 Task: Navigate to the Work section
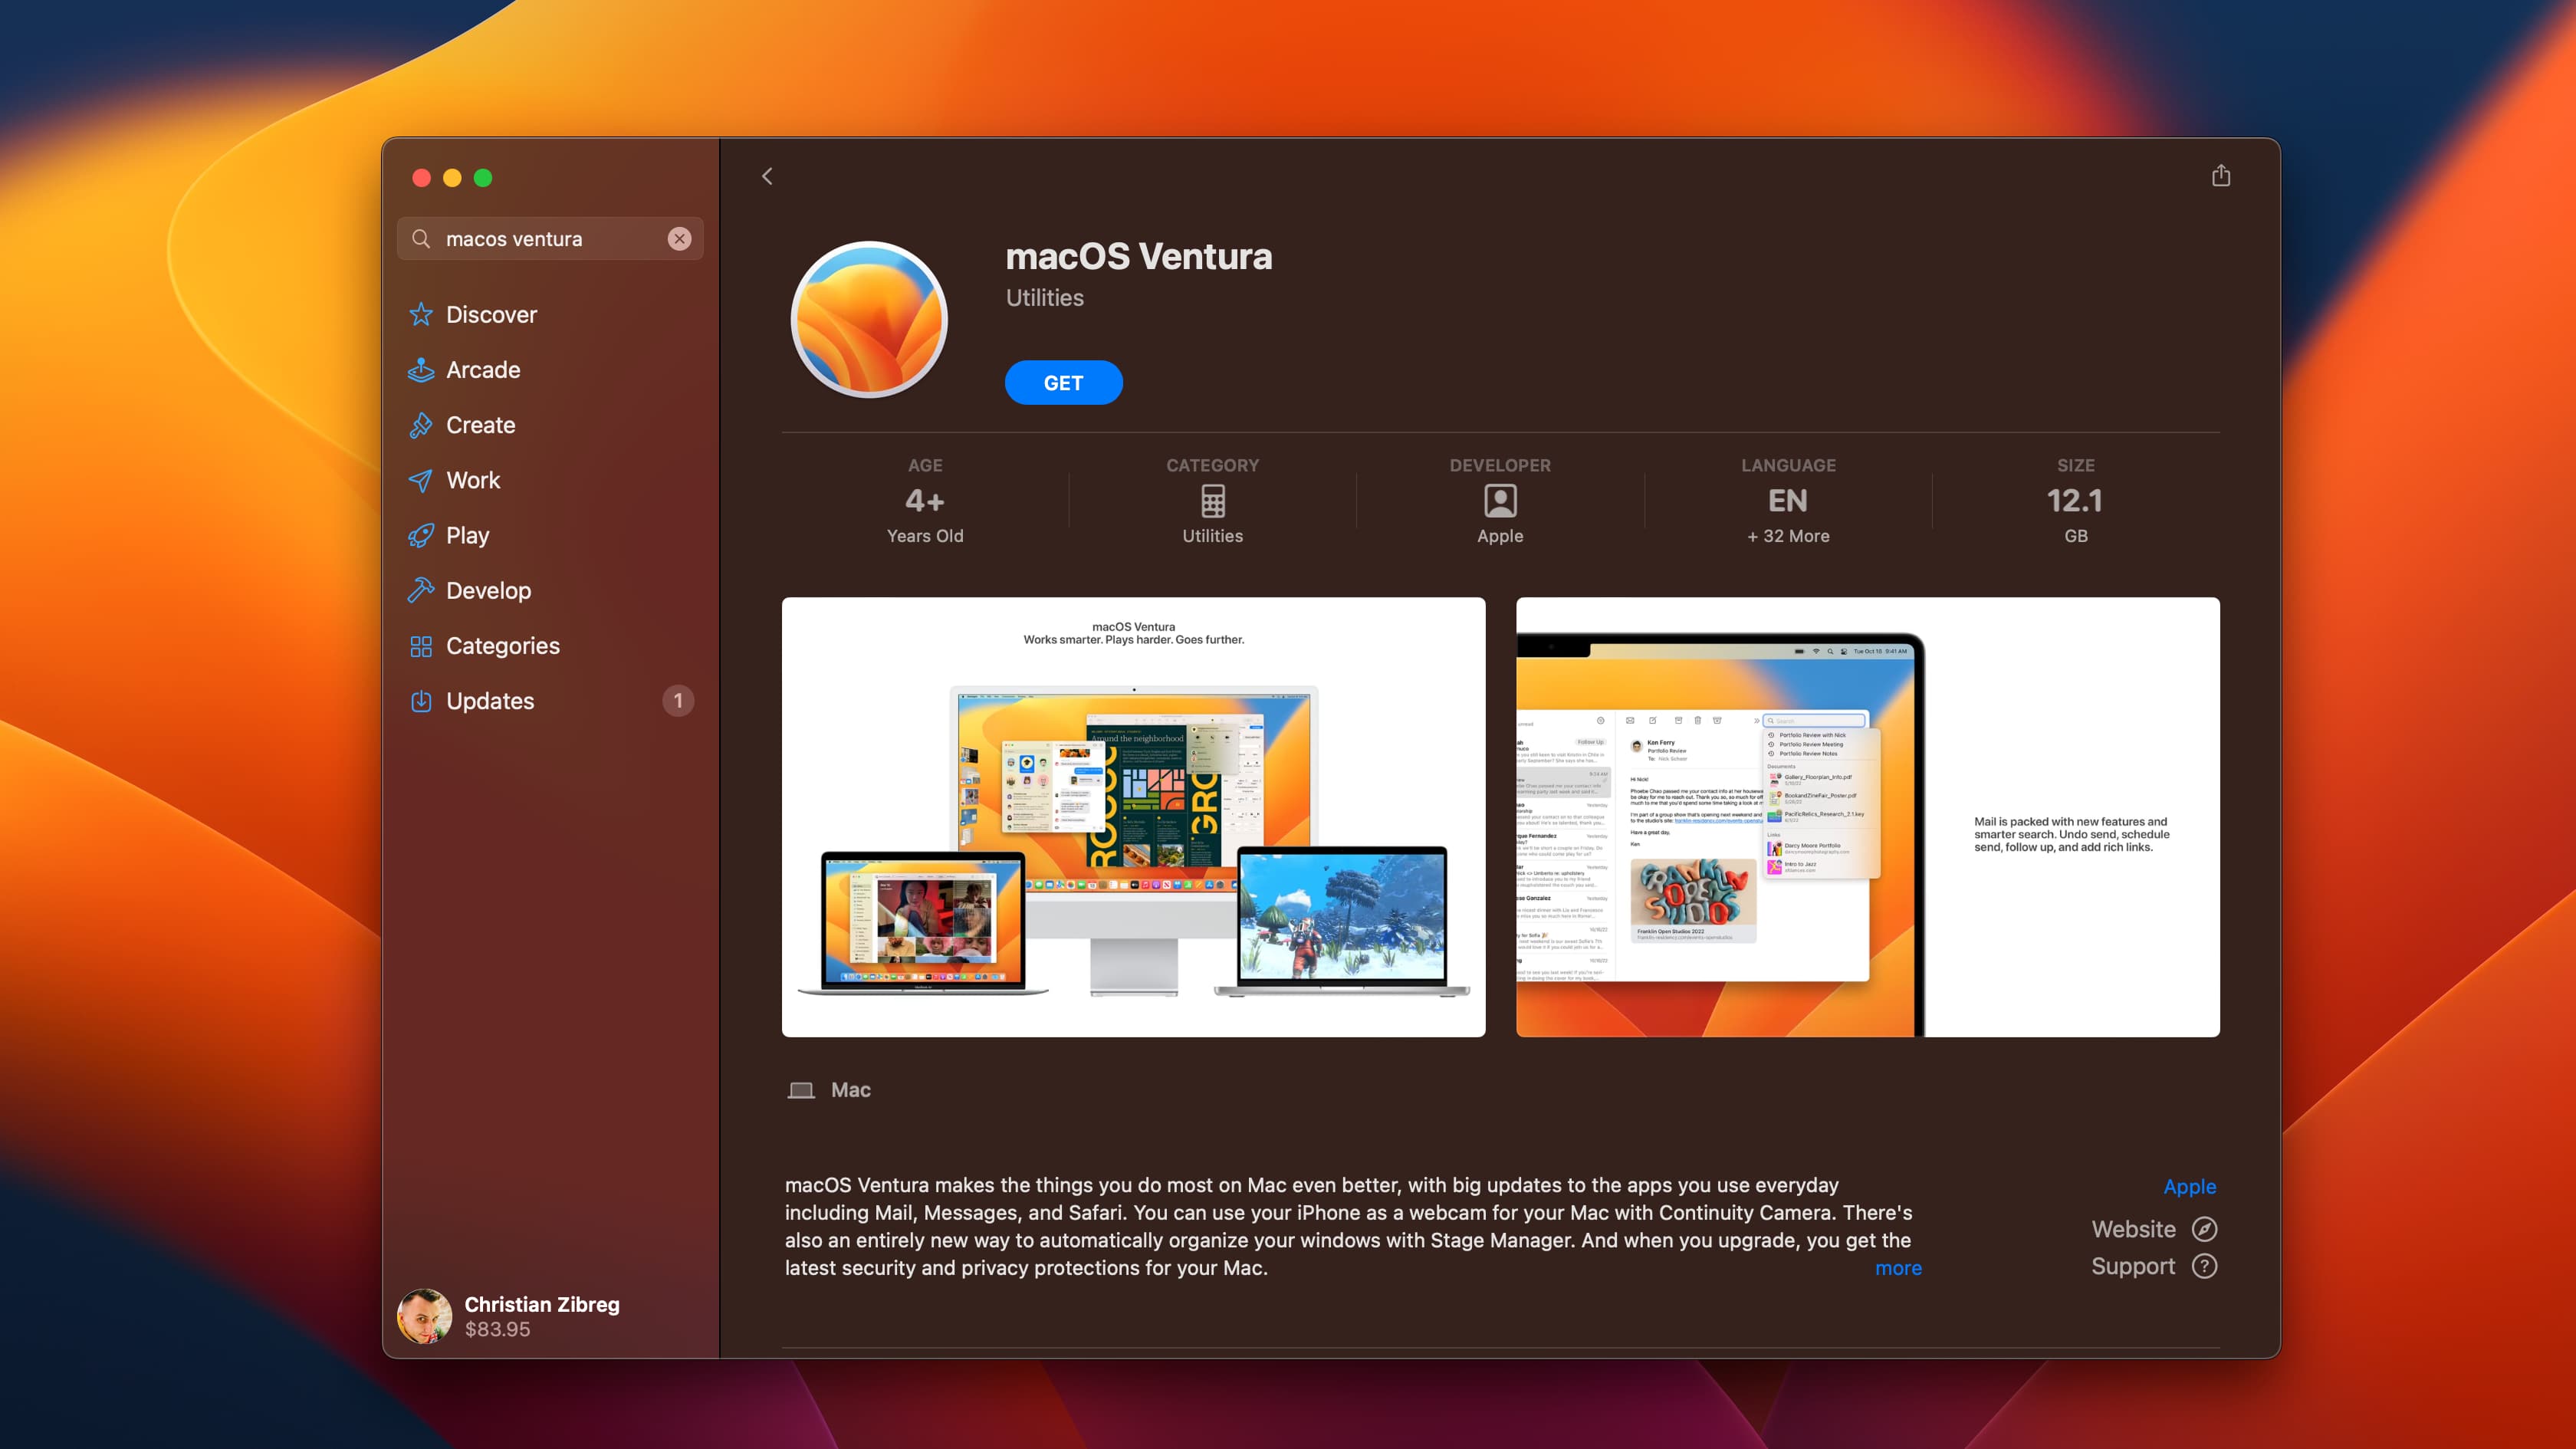[x=472, y=479]
